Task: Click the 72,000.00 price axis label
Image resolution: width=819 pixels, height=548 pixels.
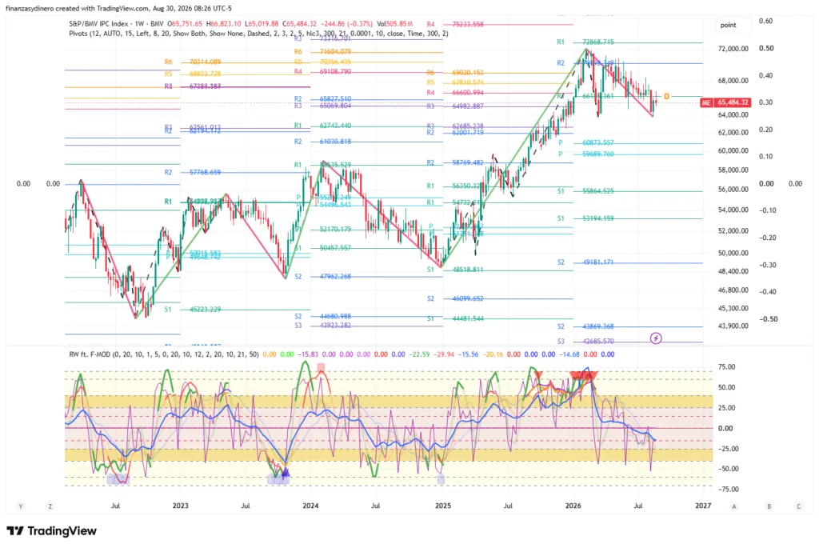Action: [733, 49]
